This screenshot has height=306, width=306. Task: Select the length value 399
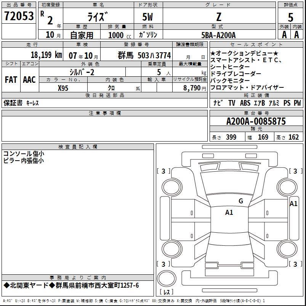[231, 137]
